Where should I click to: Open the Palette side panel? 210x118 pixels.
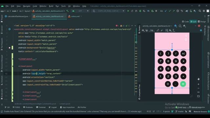tap(139, 29)
